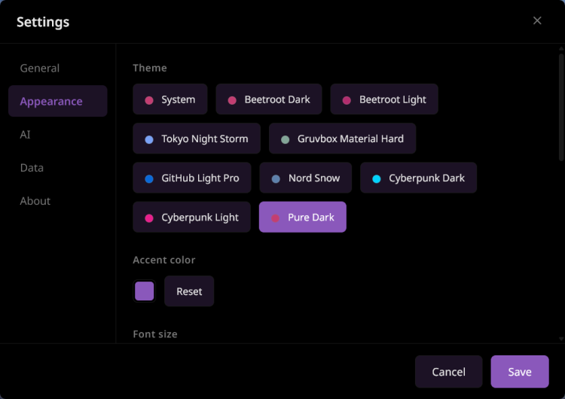Select GitHub Light Pro theme
The width and height of the screenshot is (565, 399).
coord(191,178)
